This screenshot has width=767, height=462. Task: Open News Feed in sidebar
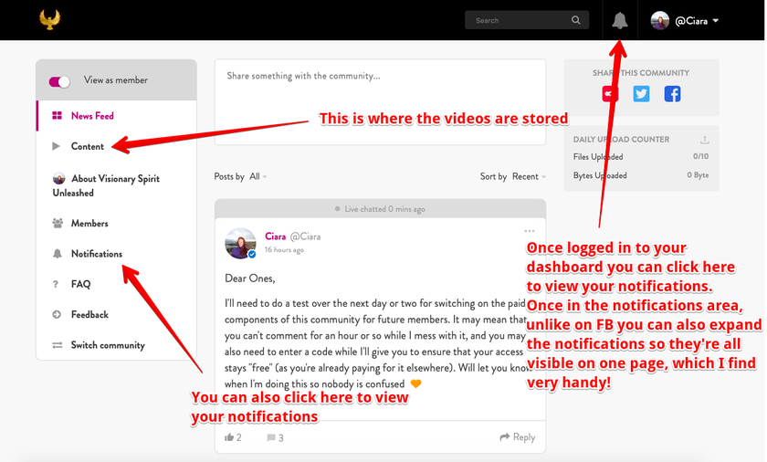(x=117, y=116)
